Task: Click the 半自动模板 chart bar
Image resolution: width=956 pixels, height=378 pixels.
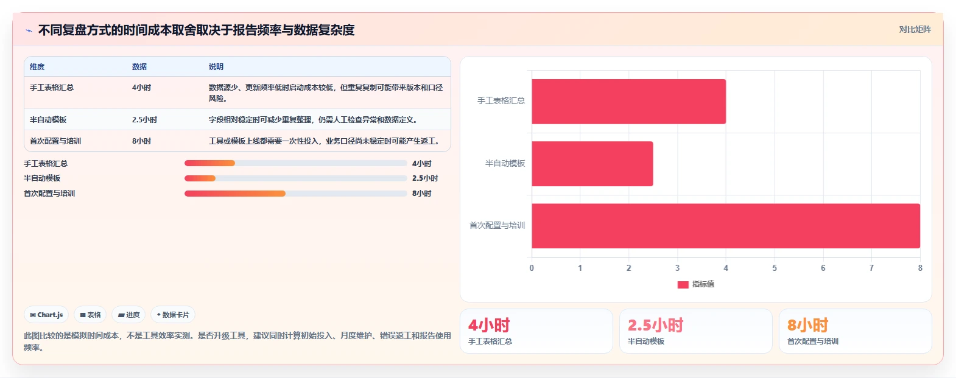Action: click(592, 164)
